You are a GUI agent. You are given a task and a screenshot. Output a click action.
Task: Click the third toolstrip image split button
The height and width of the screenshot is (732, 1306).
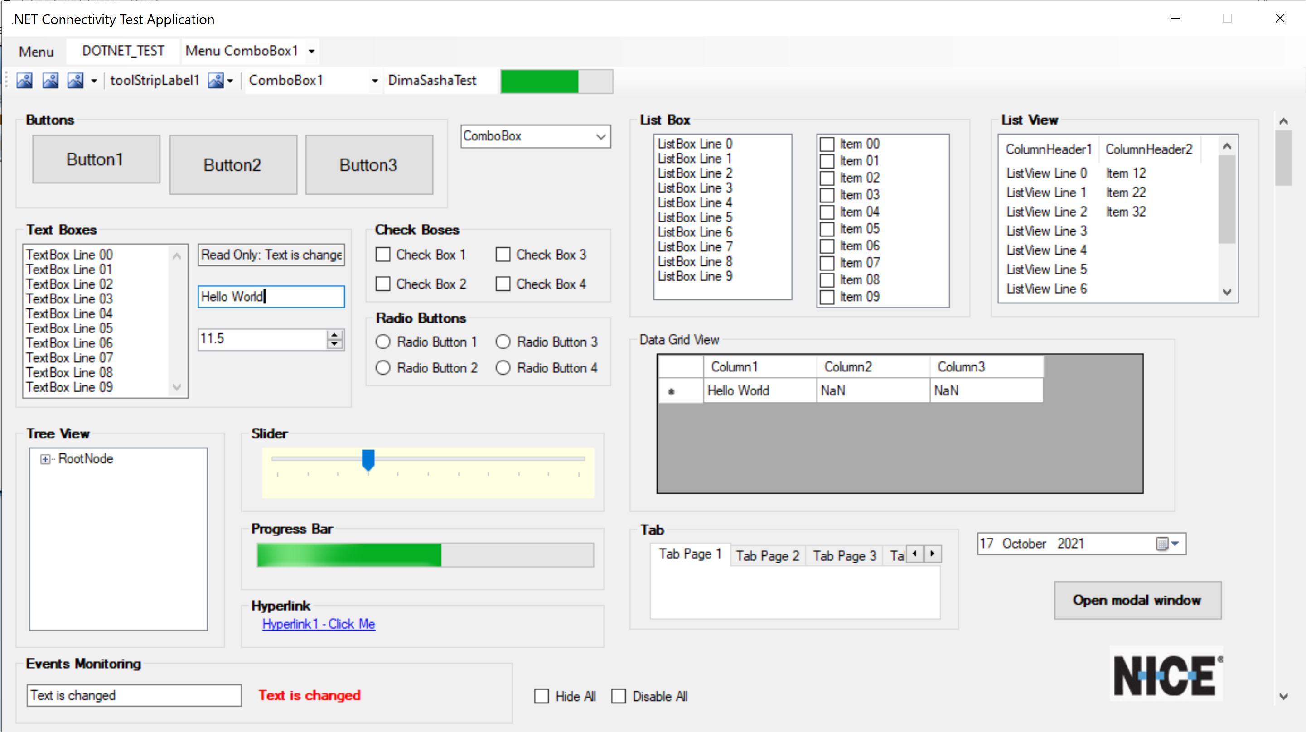pyautogui.click(x=76, y=81)
